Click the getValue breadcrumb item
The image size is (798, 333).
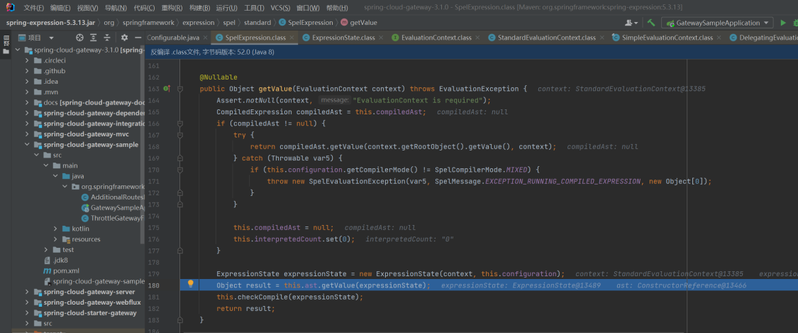click(x=359, y=23)
